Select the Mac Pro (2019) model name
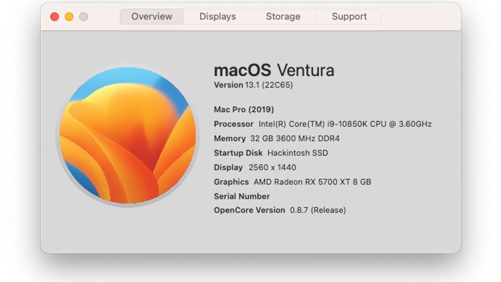 (x=244, y=109)
